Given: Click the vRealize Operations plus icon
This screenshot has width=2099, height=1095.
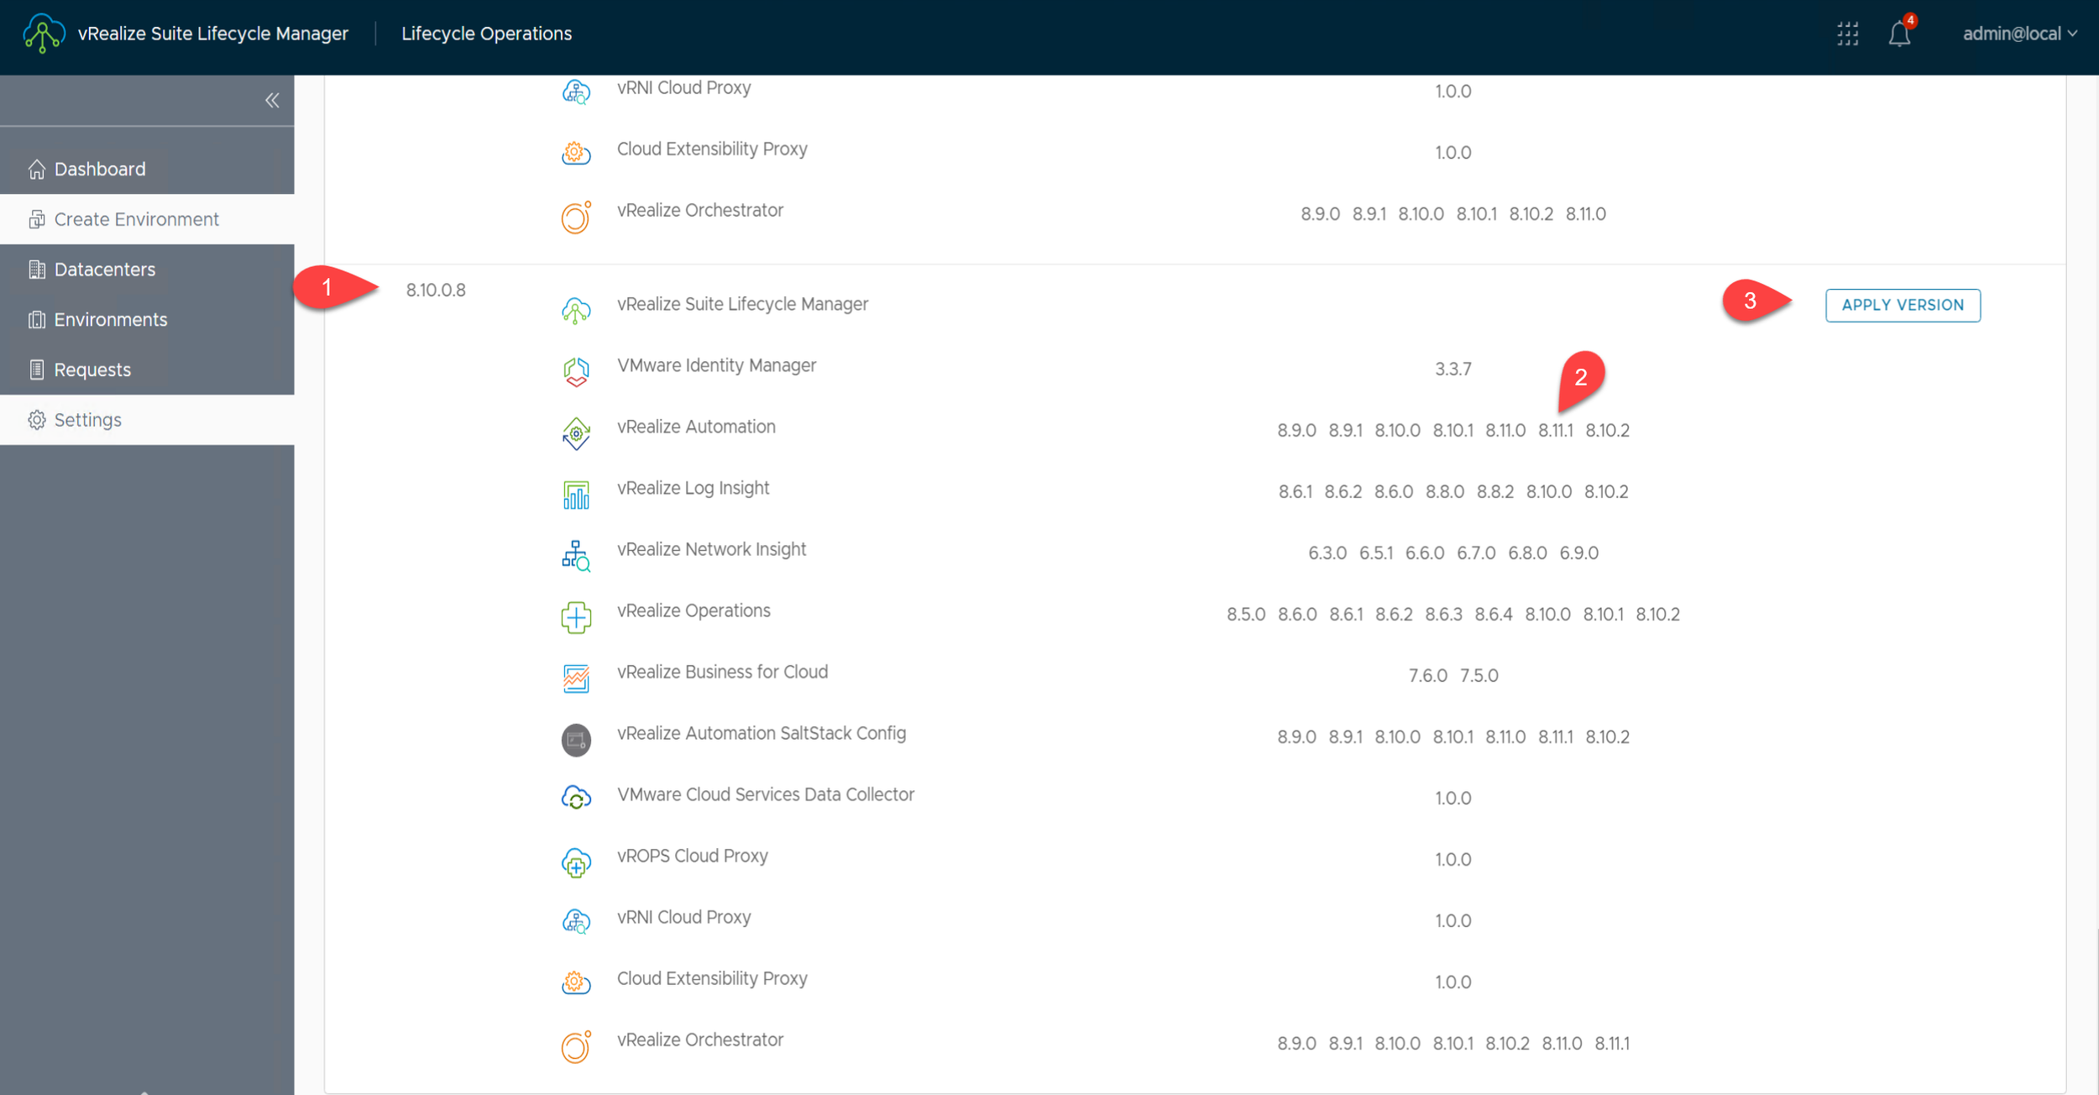Looking at the screenshot, I should 576,617.
